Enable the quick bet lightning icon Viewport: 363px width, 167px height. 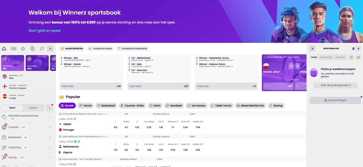tap(358, 49)
